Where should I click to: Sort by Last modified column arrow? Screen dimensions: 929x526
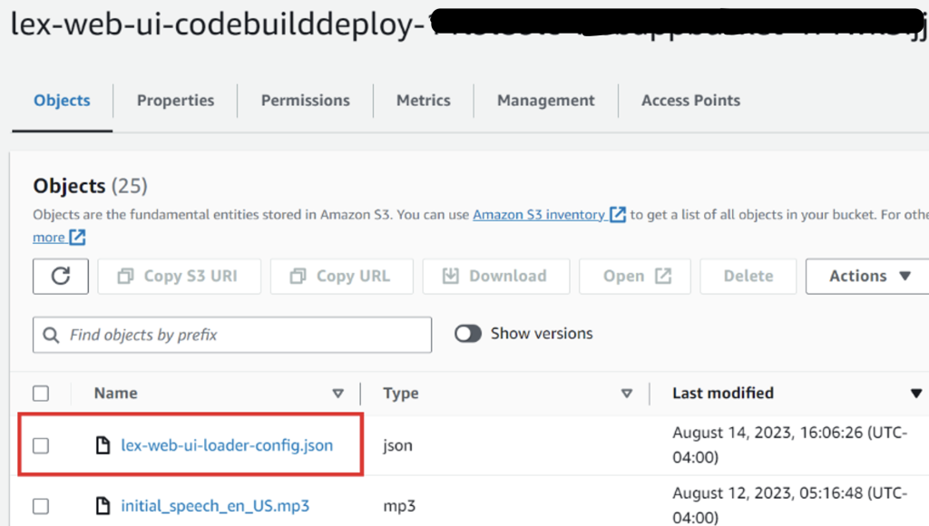(916, 394)
